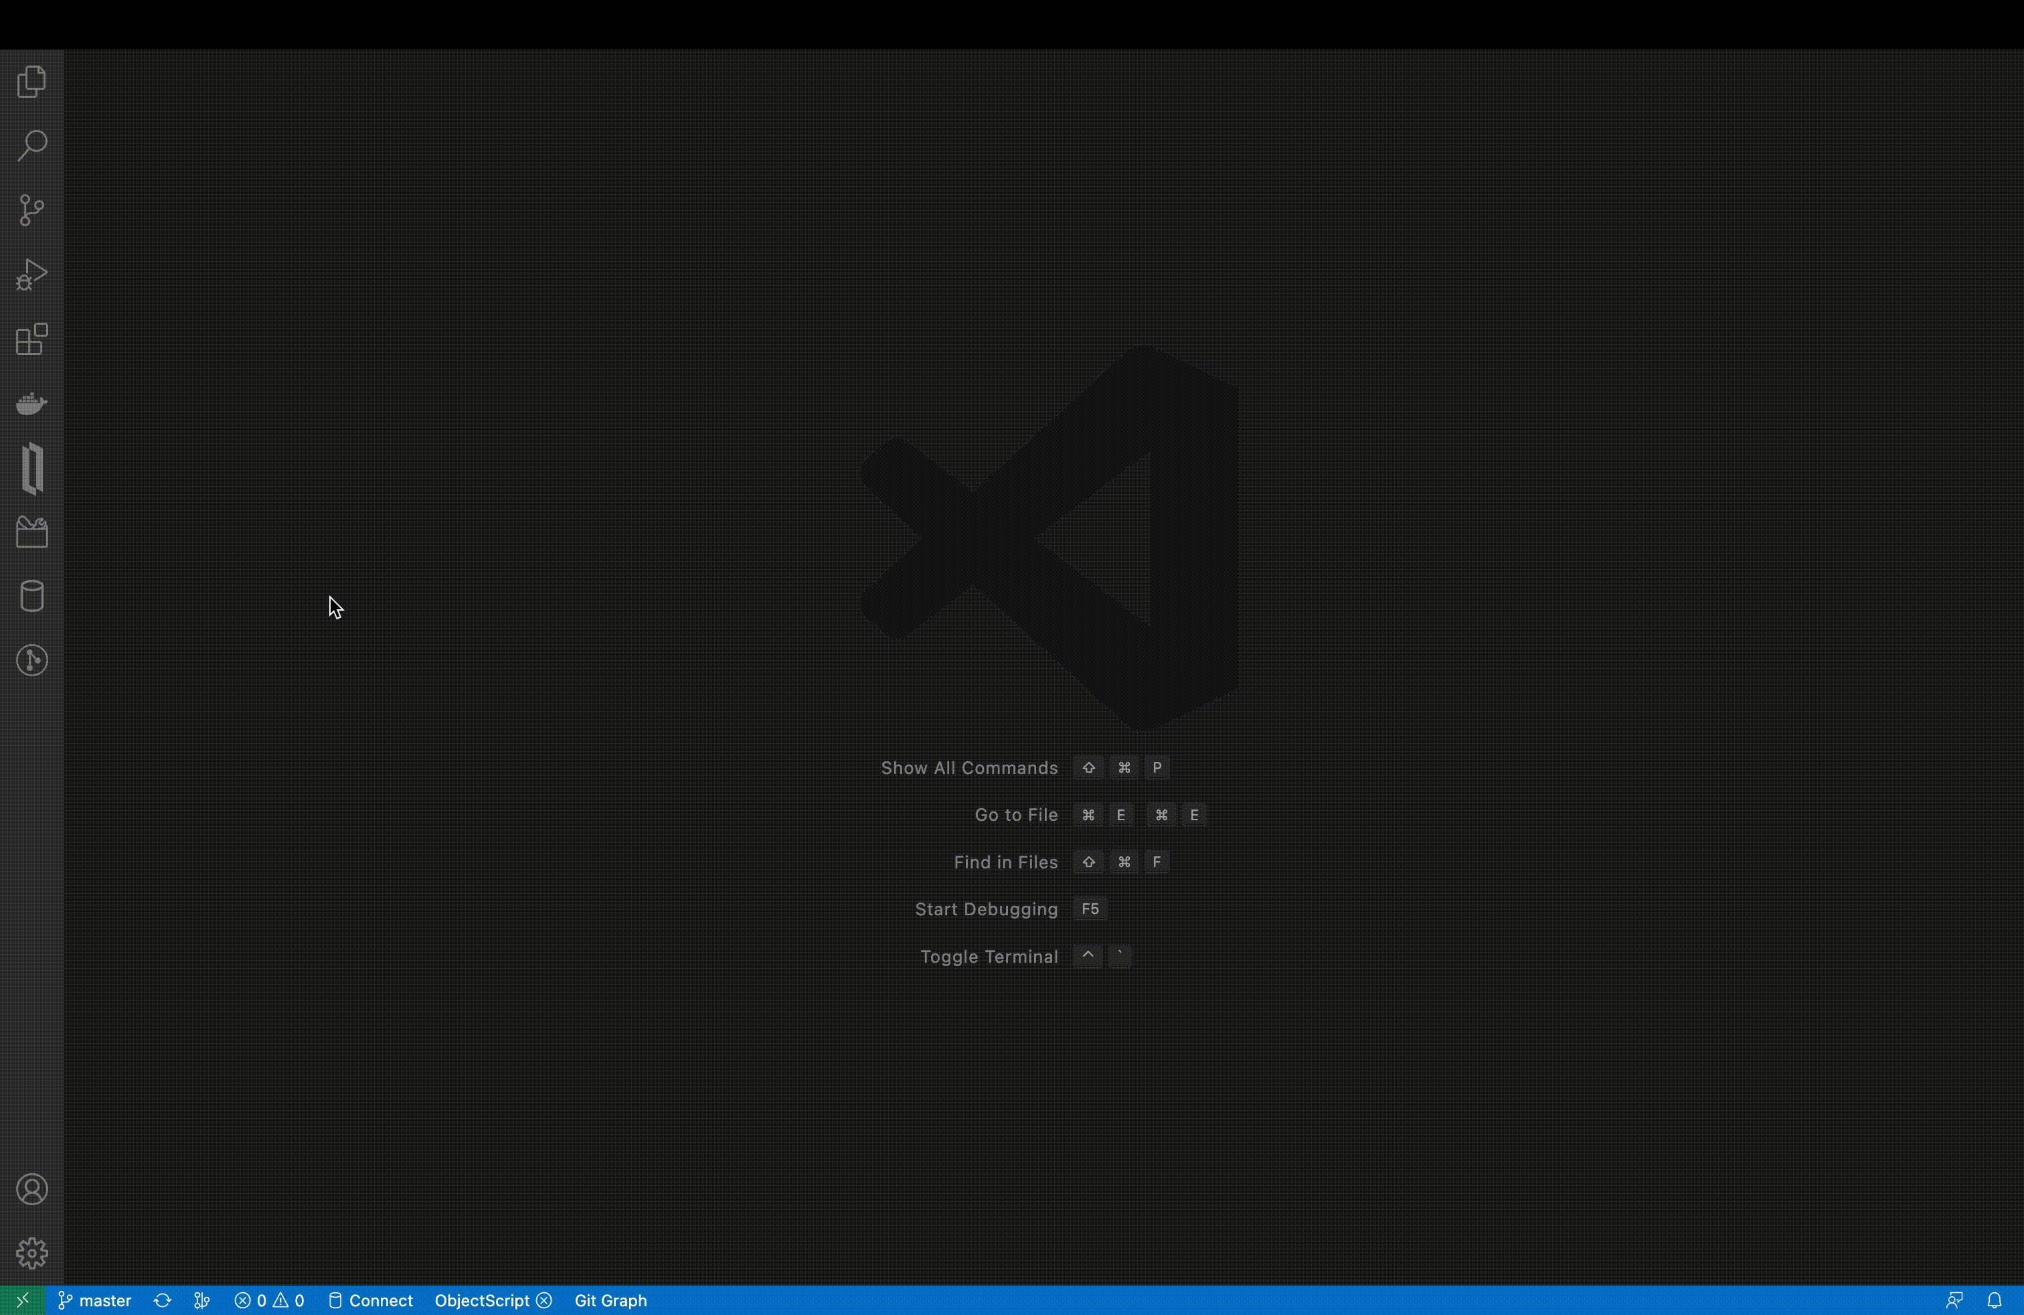Open the Search view

point(31,145)
